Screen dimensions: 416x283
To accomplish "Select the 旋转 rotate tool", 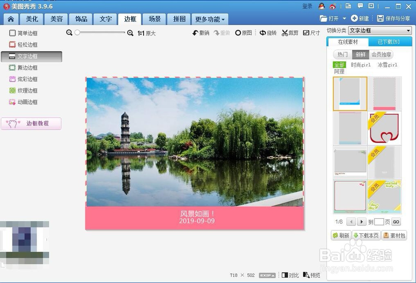I will pos(267,33).
